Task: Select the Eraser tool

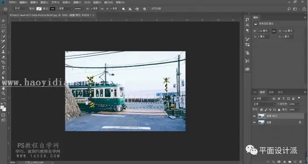Action: [3, 57]
